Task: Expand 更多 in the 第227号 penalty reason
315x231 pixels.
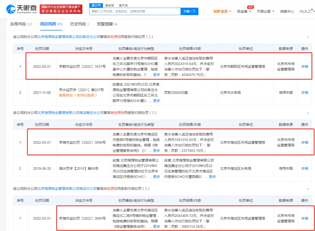Action: point(157,101)
